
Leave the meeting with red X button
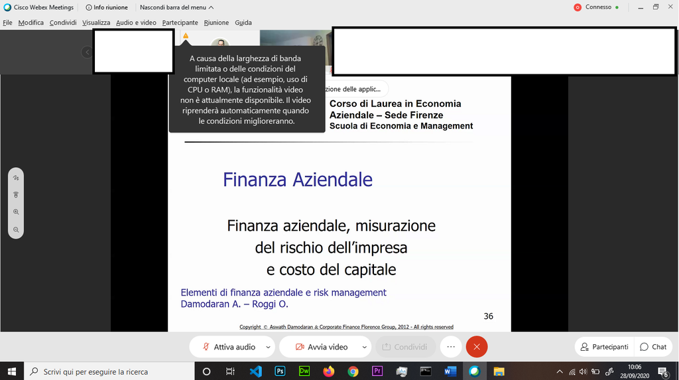[477, 347]
